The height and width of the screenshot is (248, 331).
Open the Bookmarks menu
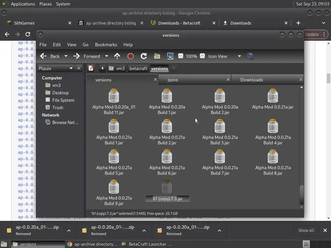point(106,45)
